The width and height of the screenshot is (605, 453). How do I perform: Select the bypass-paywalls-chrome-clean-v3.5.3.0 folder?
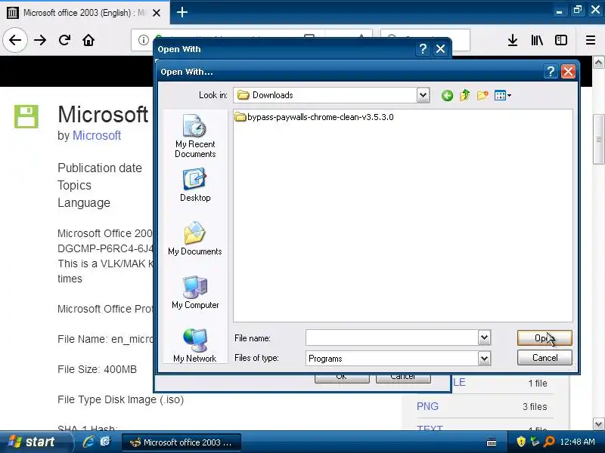pos(314,117)
